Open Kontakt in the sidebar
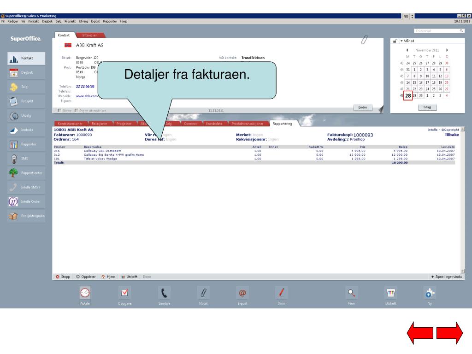 pos(26,59)
